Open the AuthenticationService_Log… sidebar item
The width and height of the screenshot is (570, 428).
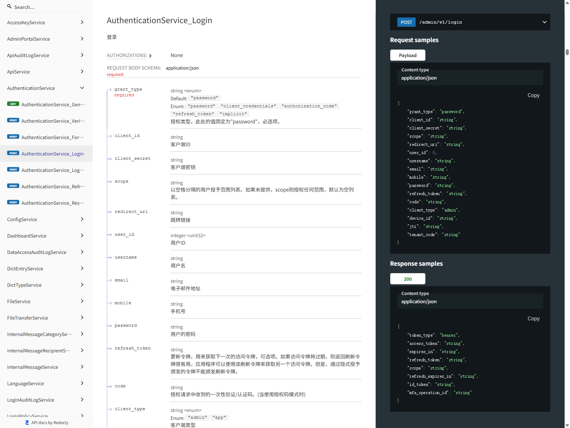[46, 170]
